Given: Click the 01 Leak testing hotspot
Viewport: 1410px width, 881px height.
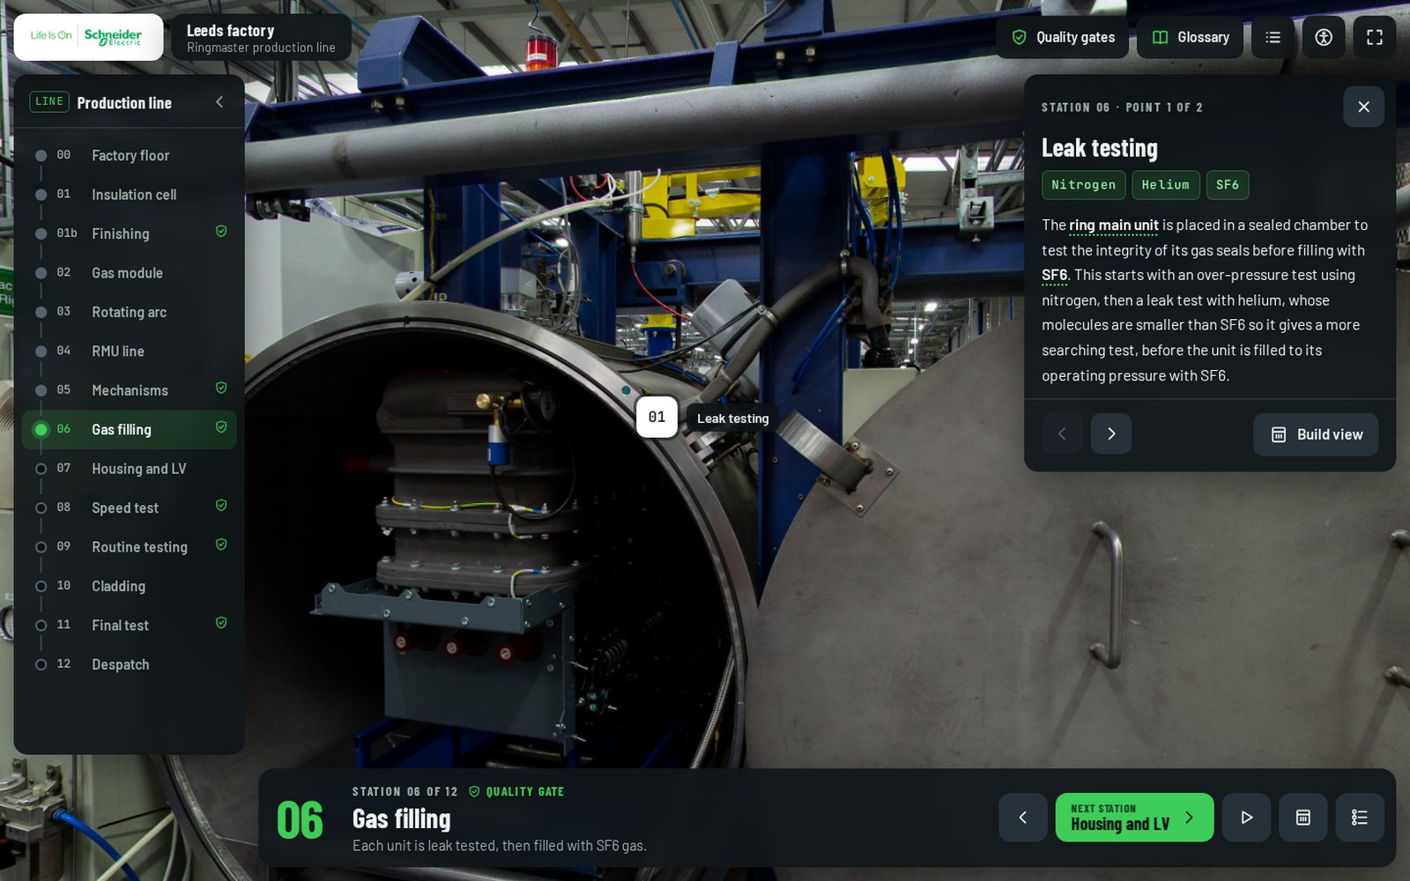Looking at the screenshot, I should coord(657,418).
